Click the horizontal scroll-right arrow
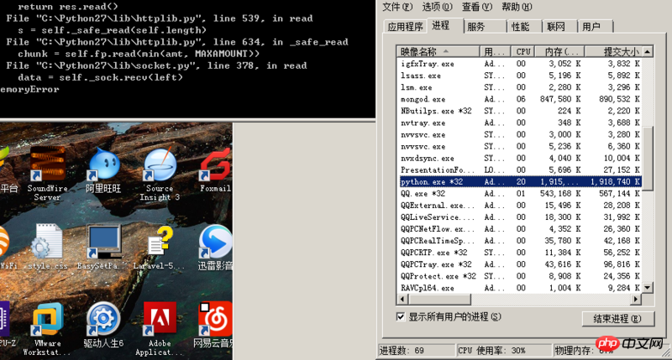Screen dimensions: 672x360 [x=637, y=299]
